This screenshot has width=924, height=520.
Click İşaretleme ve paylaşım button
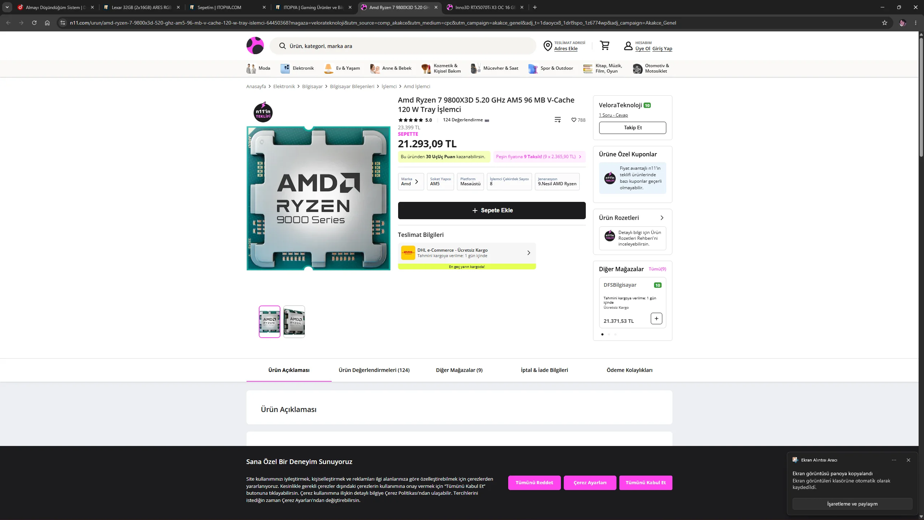tap(852, 504)
